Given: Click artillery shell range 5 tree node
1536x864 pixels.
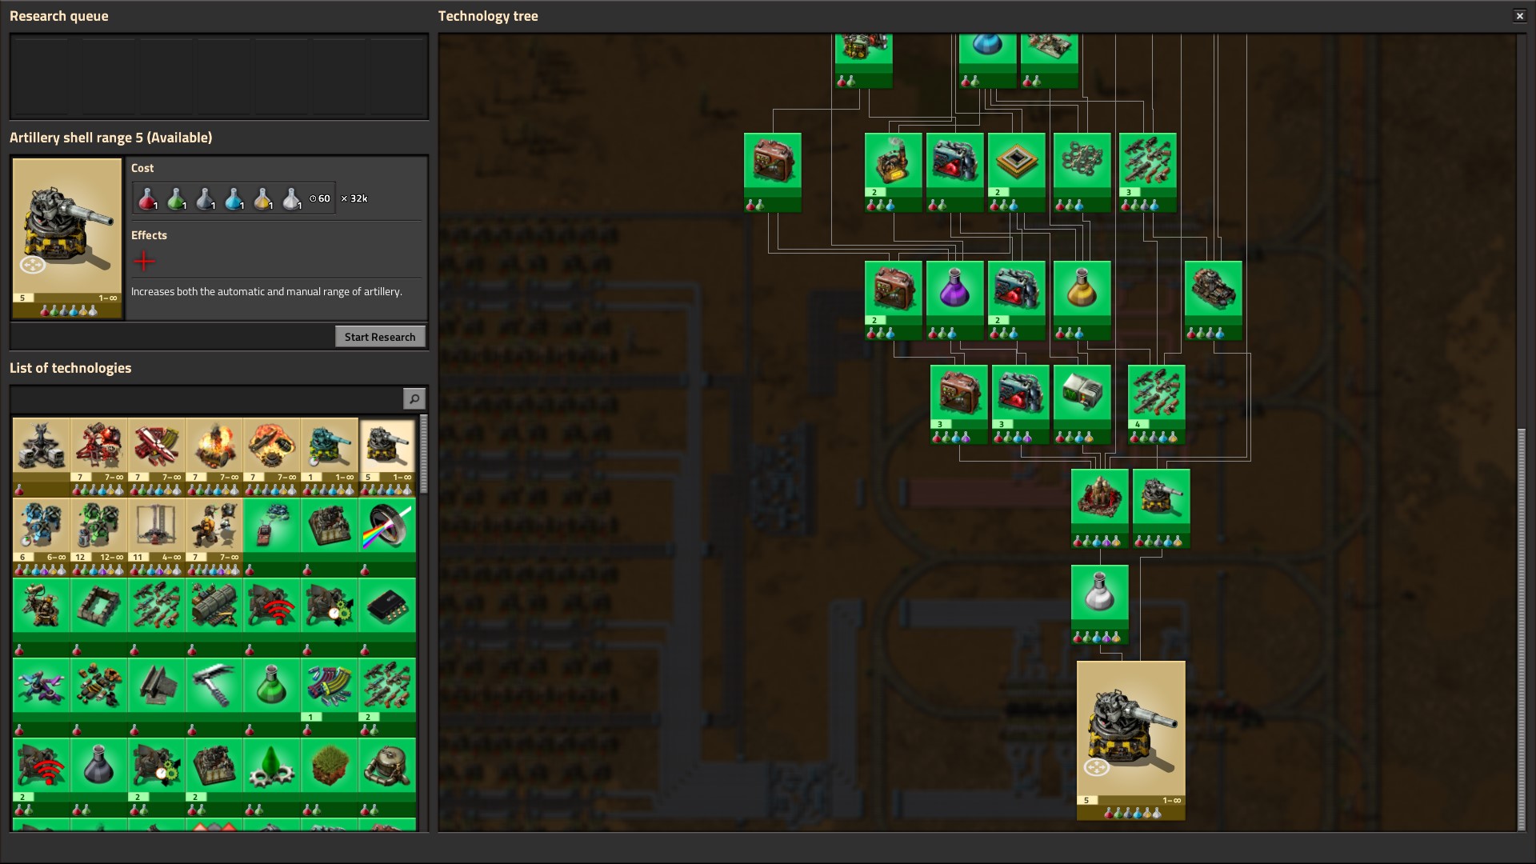Looking at the screenshot, I should point(1131,740).
